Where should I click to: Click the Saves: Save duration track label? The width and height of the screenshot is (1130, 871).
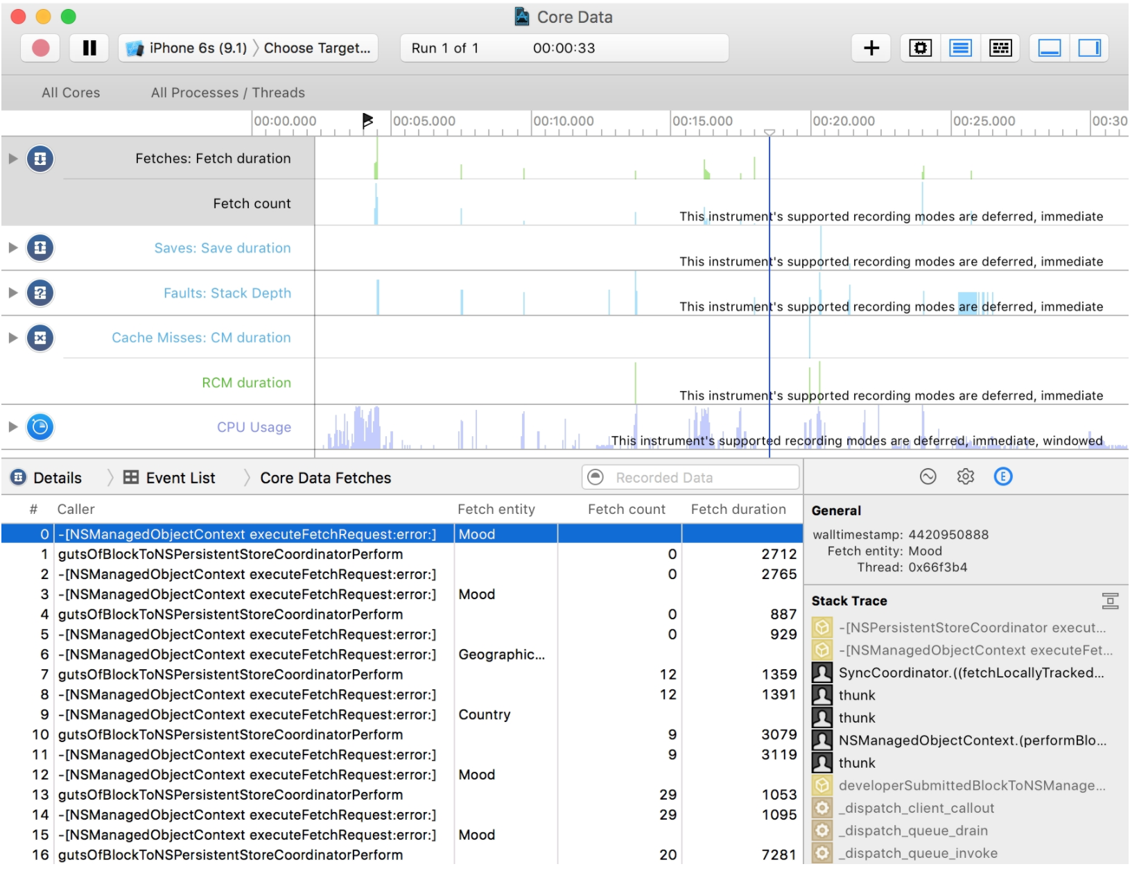(x=223, y=248)
